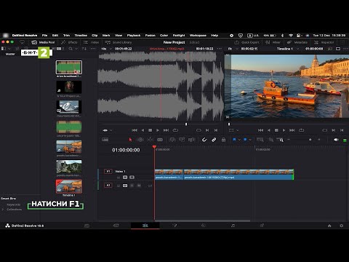Open Timeline View Options icon

coord(105,140)
